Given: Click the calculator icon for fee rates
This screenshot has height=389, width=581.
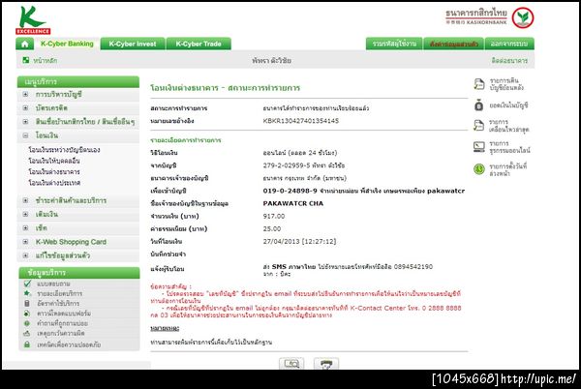Looking at the screenshot, I should point(27,303).
